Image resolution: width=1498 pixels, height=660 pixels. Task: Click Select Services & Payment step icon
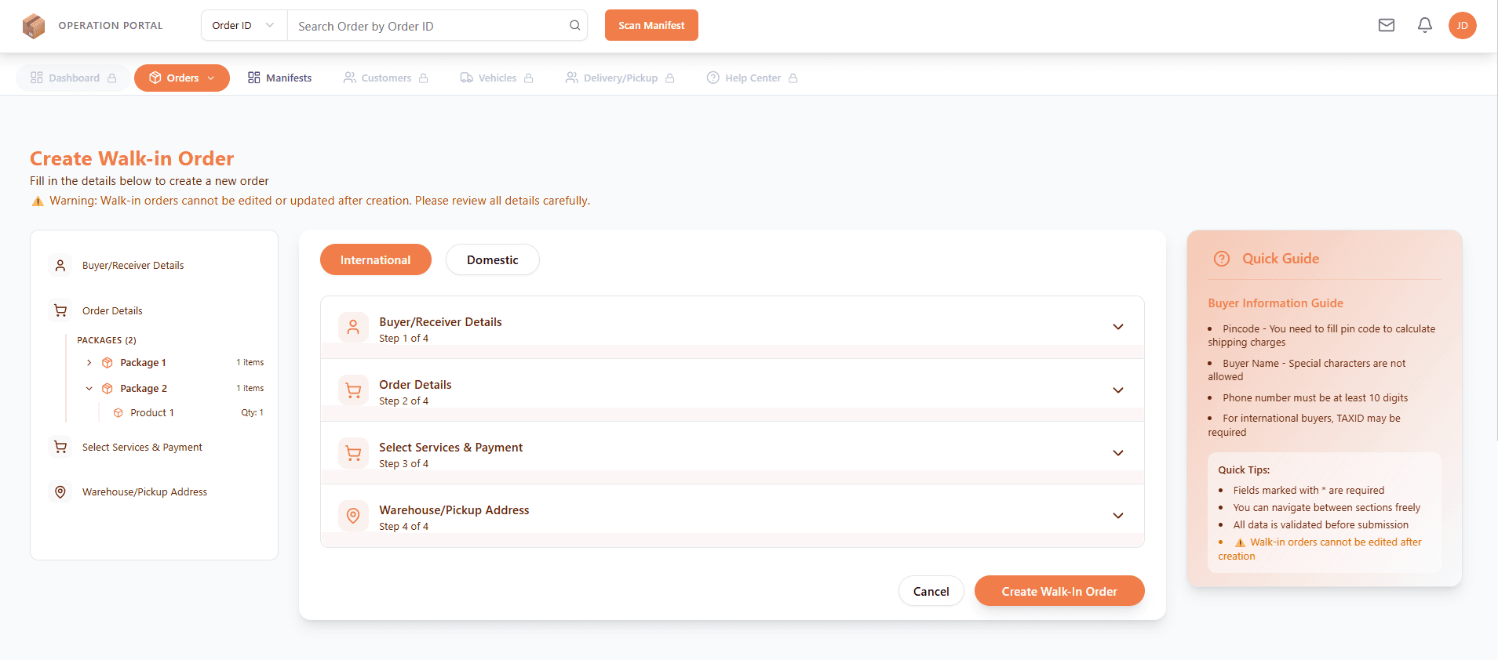pos(353,453)
